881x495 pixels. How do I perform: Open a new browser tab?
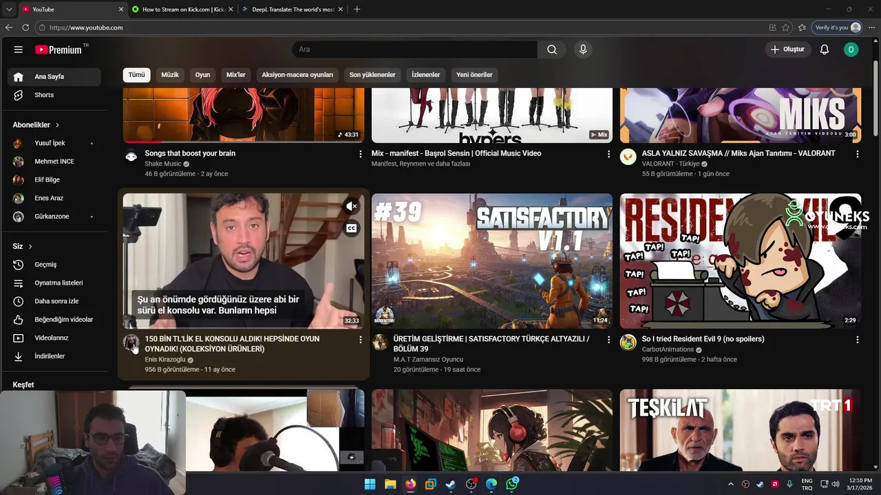click(357, 9)
